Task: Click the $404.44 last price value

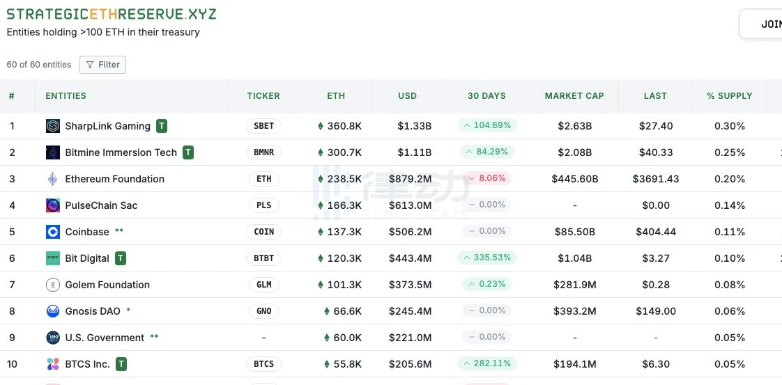Action: [655, 232]
